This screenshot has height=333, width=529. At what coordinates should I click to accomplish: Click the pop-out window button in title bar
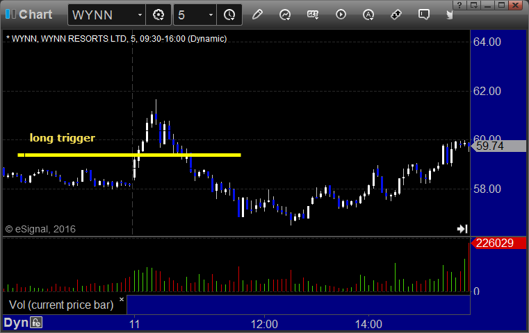click(x=473, y=5)
